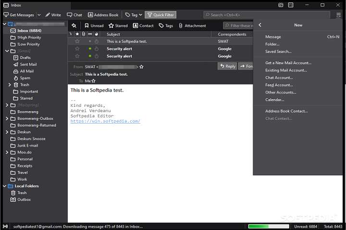The image size is (346, 230).
Task: Open the Address Book
Action: point(103,15)
